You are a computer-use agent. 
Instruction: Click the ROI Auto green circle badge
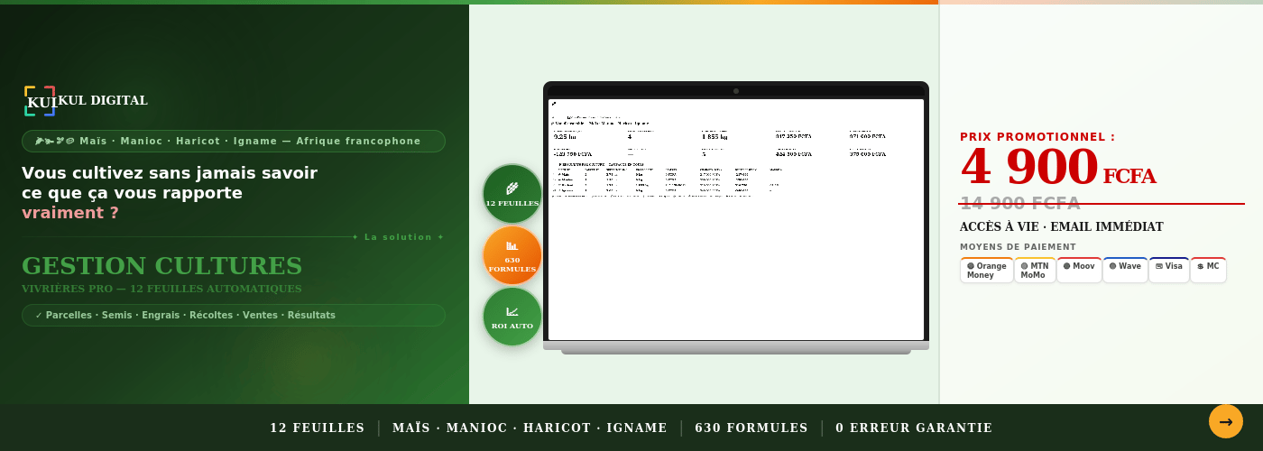point(512,317)
